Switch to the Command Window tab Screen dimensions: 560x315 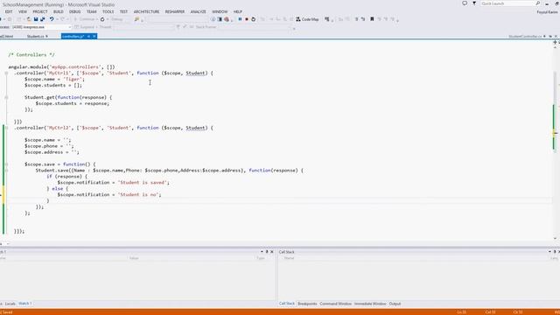(x=335, y=304)
